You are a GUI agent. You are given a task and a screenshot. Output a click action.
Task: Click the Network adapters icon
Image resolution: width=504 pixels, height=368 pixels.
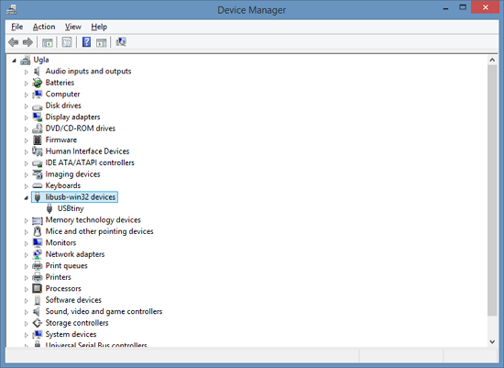(x=38, y=254)
